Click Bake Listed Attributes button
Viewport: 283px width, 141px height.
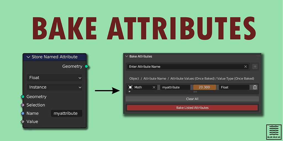click(192, 108)
